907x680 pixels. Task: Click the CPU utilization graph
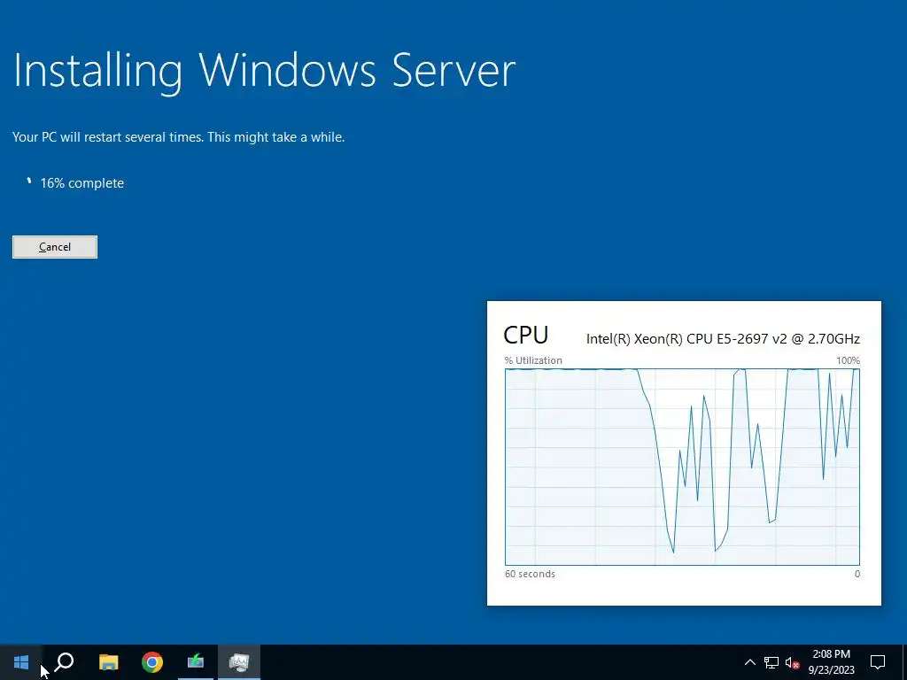click(x=682, y=467)
